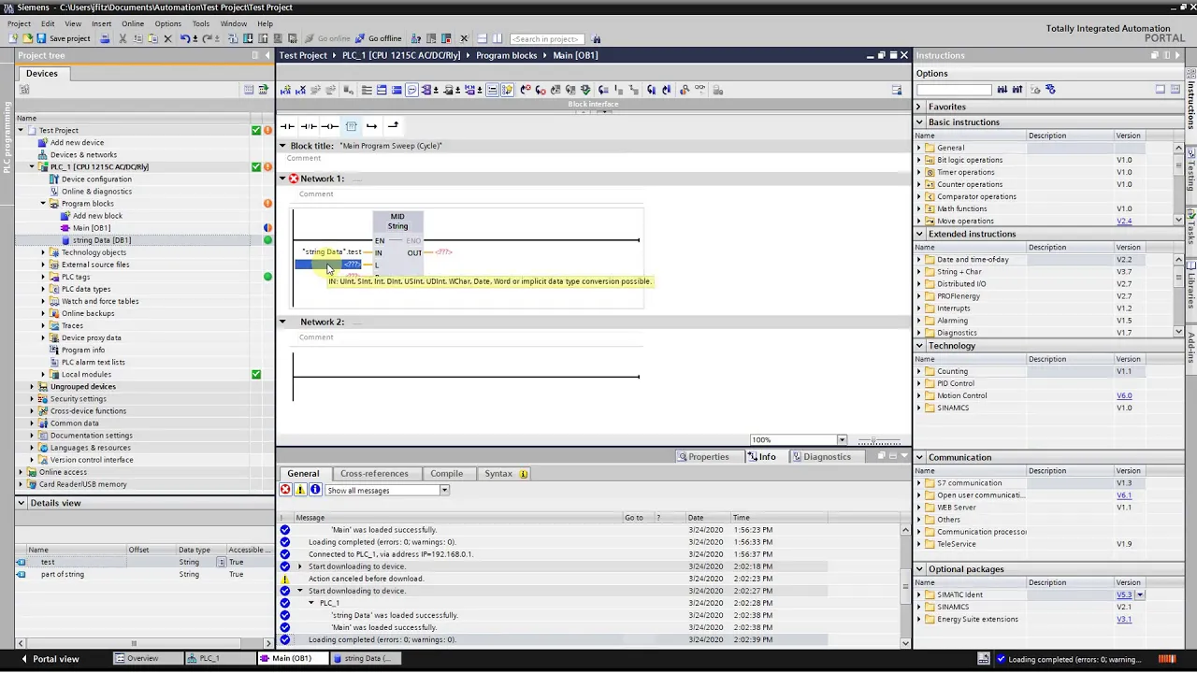Open SIMATIC Ident version dropdown
This screenshot has width=1197, height=673.
click(1140, 594)
